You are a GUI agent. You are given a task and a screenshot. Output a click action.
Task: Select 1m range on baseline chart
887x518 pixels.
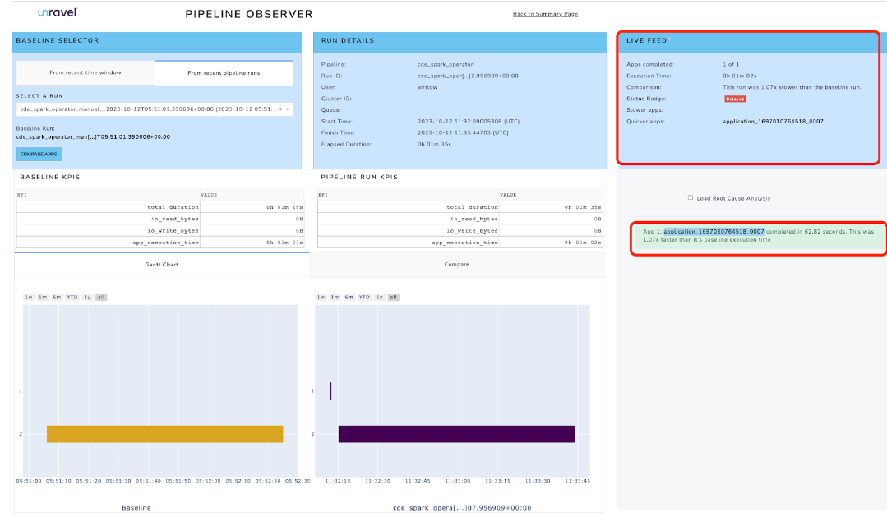click(x=43, y=298)
